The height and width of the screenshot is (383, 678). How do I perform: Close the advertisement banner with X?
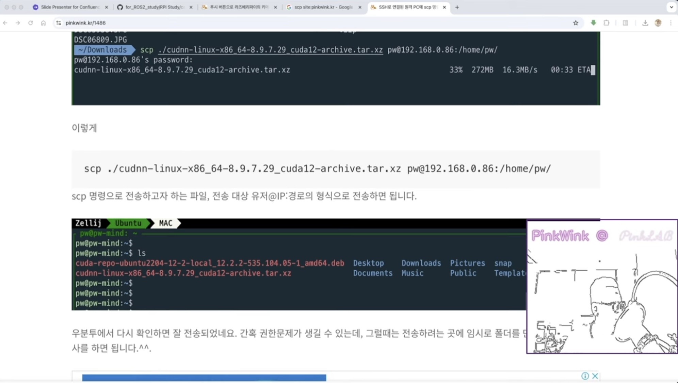pos(595,376)
